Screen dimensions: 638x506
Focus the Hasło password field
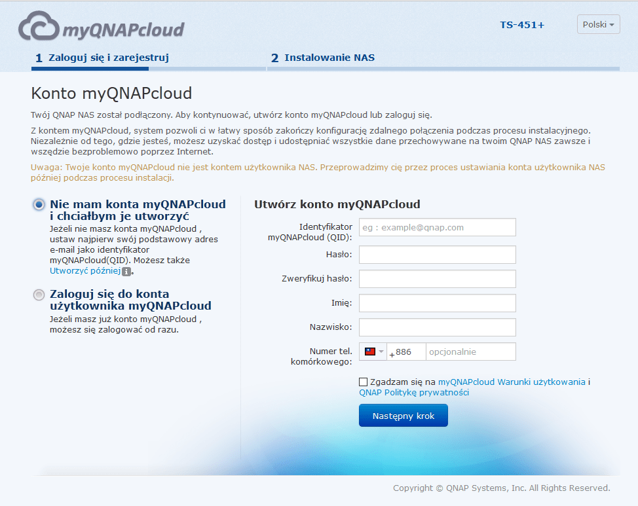(x=438, y=255)
